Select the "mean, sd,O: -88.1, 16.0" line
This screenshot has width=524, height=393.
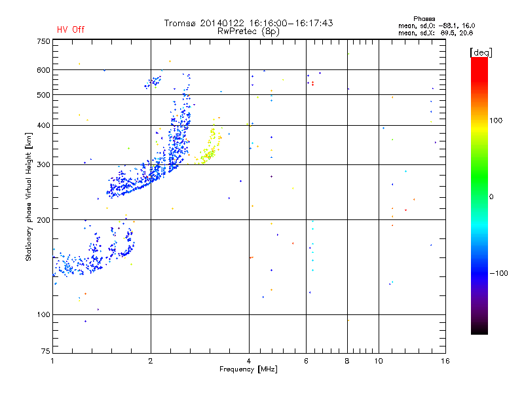(436, 26)
